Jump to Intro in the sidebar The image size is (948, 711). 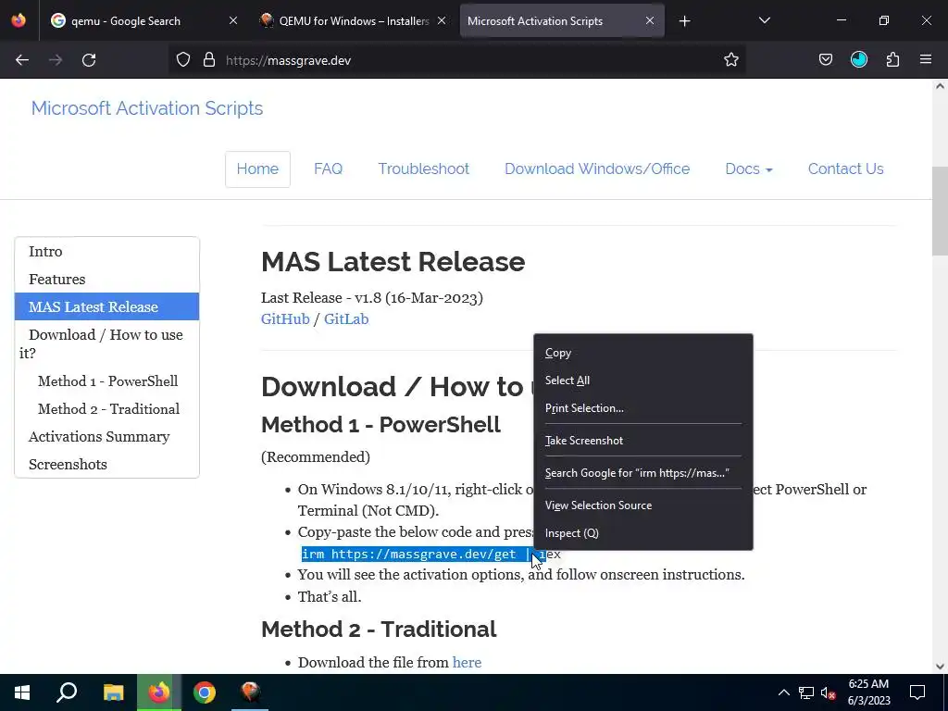pos(107,252)
